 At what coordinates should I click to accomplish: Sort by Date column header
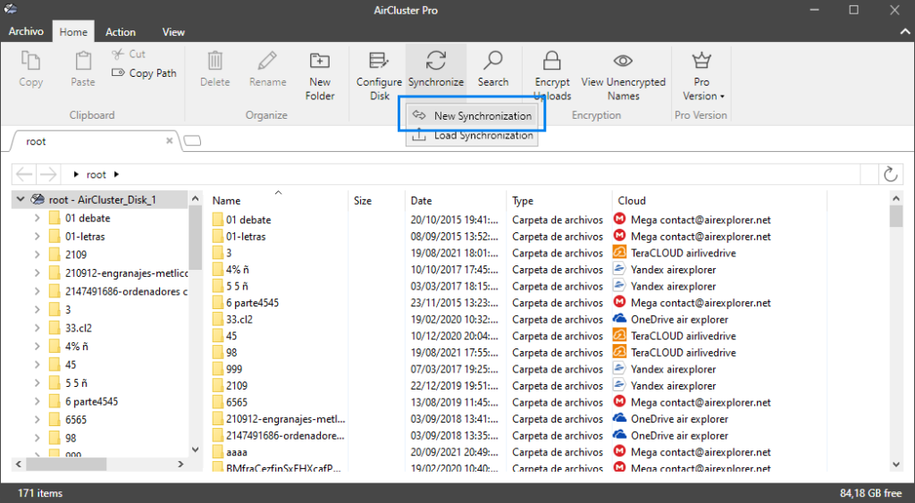click(x=422, y=201)
